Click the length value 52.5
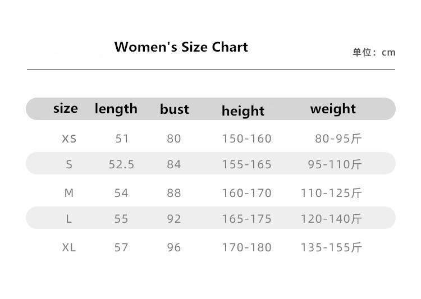 click(x=121, y=164)
